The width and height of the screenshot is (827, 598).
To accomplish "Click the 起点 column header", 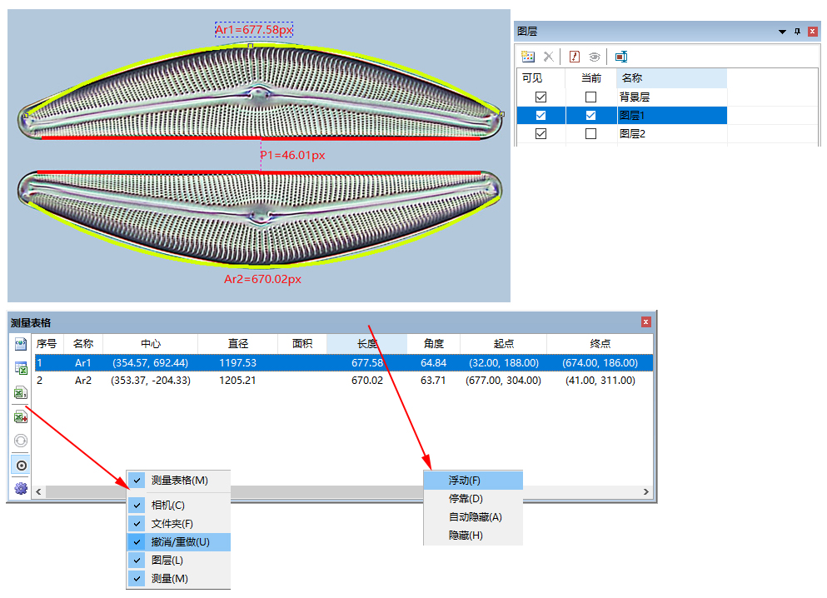I will click(503, 344).
